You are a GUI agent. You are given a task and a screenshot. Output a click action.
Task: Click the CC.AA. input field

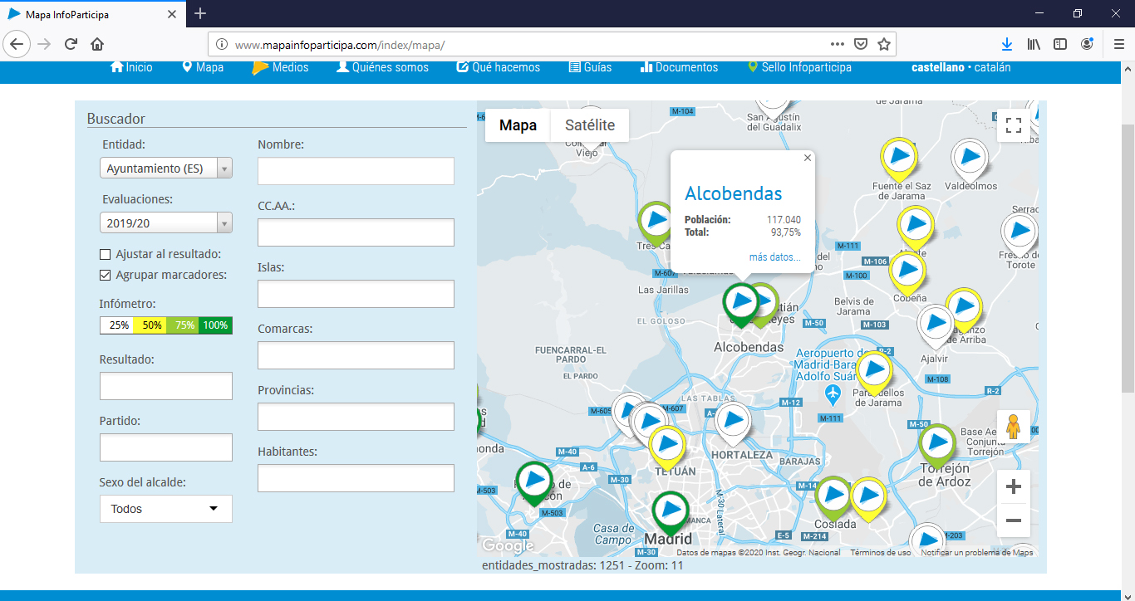(x=356, y=232)
